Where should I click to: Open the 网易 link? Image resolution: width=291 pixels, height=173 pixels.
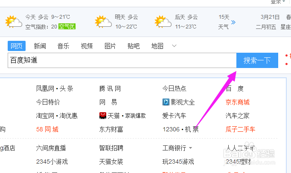coord(108,102)
